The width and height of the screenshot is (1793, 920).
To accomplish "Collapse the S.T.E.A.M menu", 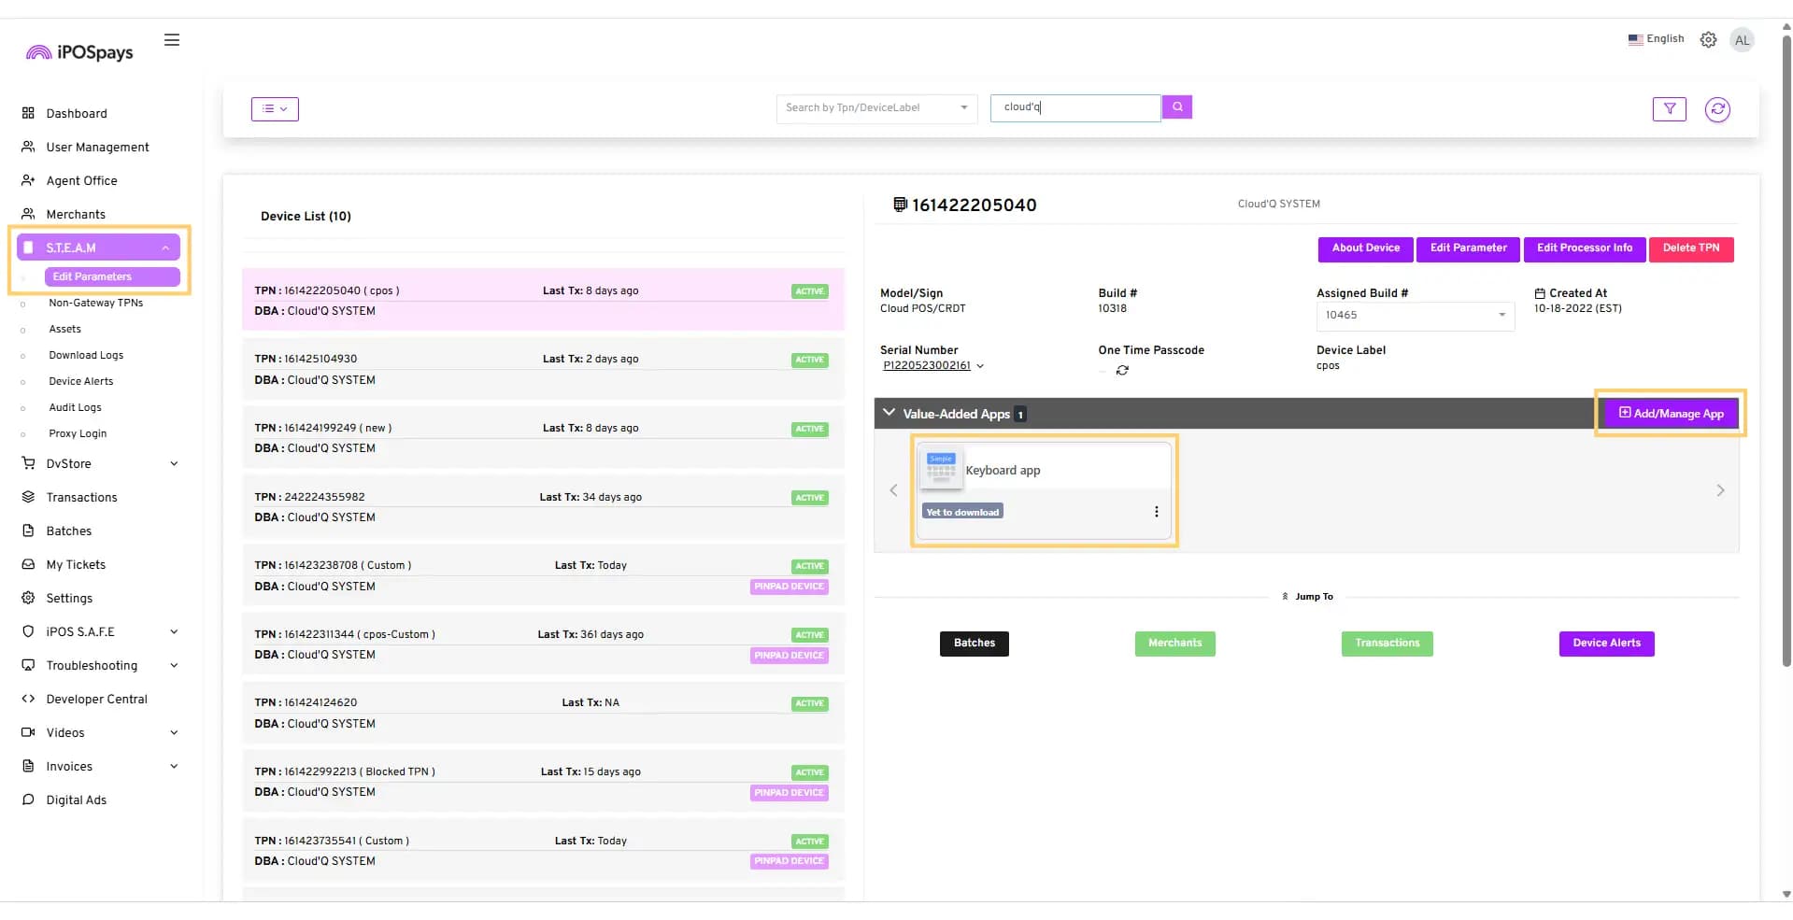I will [98, 248].
